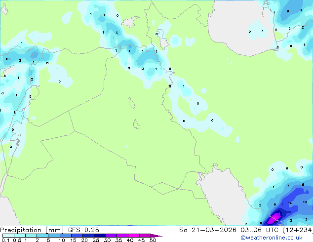Click the 45–50 mm legend color box
313x242 pixels.
145,236
